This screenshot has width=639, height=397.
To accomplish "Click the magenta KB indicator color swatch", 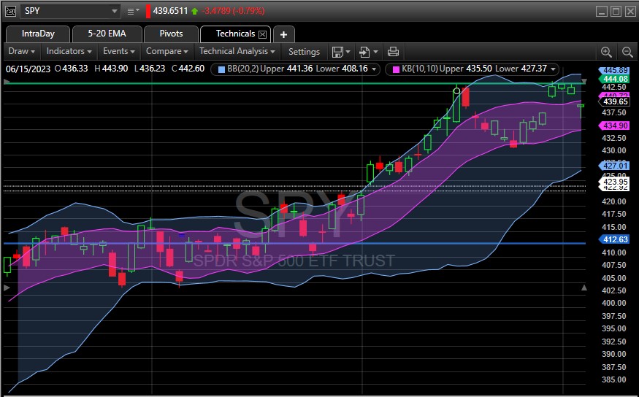I will pos(397,69).
